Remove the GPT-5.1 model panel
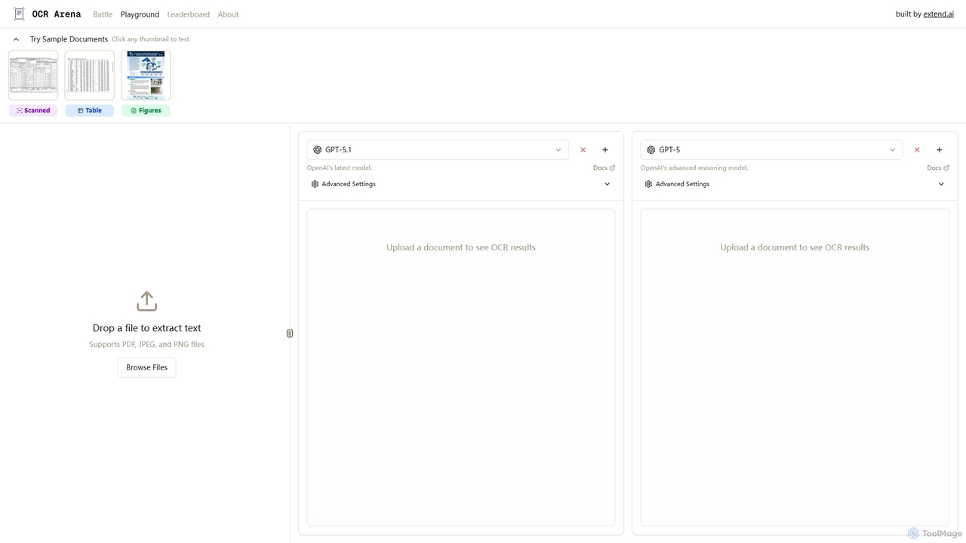 tap(583, 150)
